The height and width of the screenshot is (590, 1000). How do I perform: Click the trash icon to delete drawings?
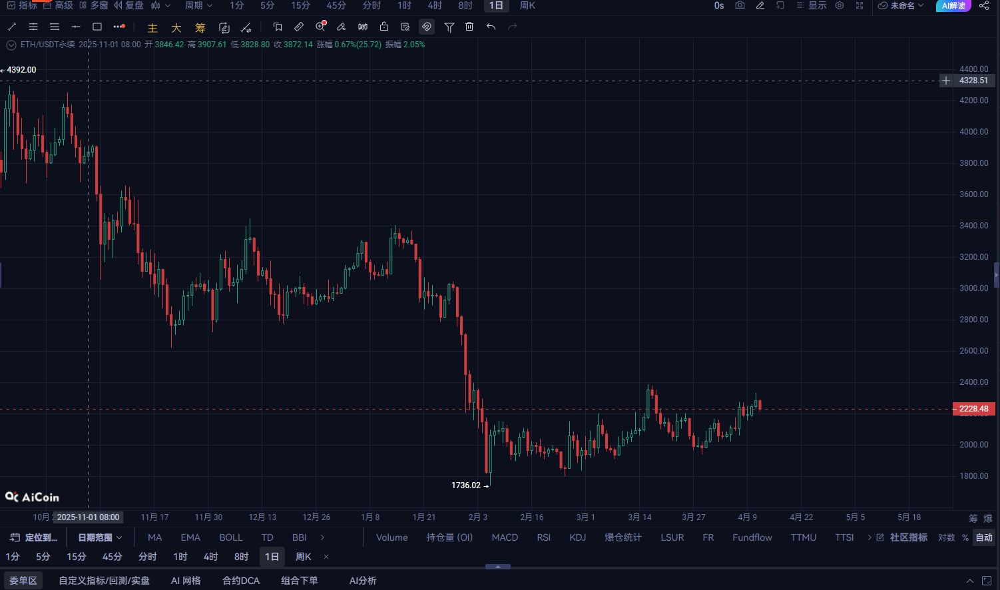(469, 27)
